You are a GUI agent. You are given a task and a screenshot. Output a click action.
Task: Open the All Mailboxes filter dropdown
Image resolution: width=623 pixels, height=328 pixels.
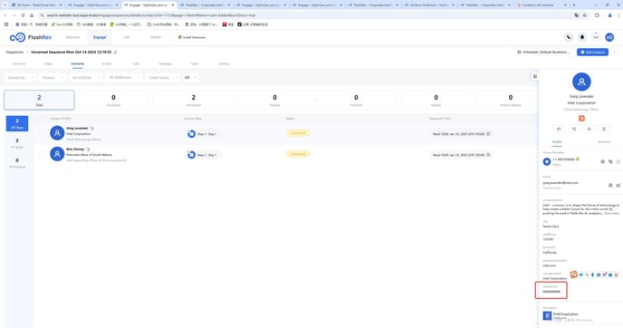pos(123,78)
